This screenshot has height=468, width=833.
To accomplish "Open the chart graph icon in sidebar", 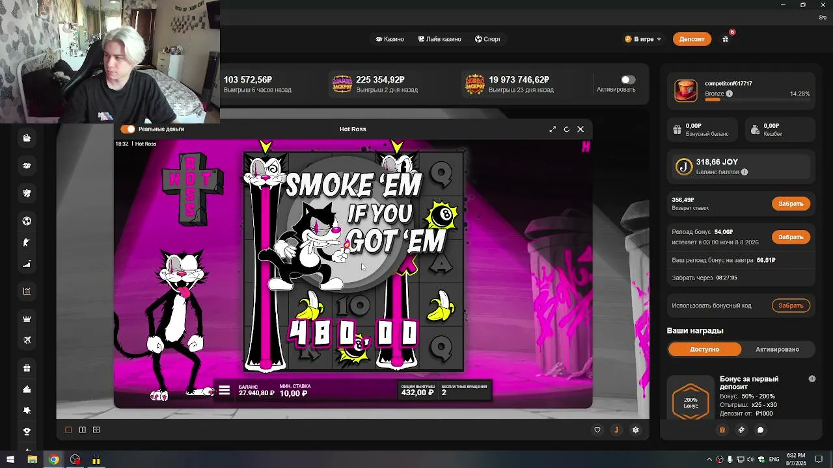I will tap(27, 291).
